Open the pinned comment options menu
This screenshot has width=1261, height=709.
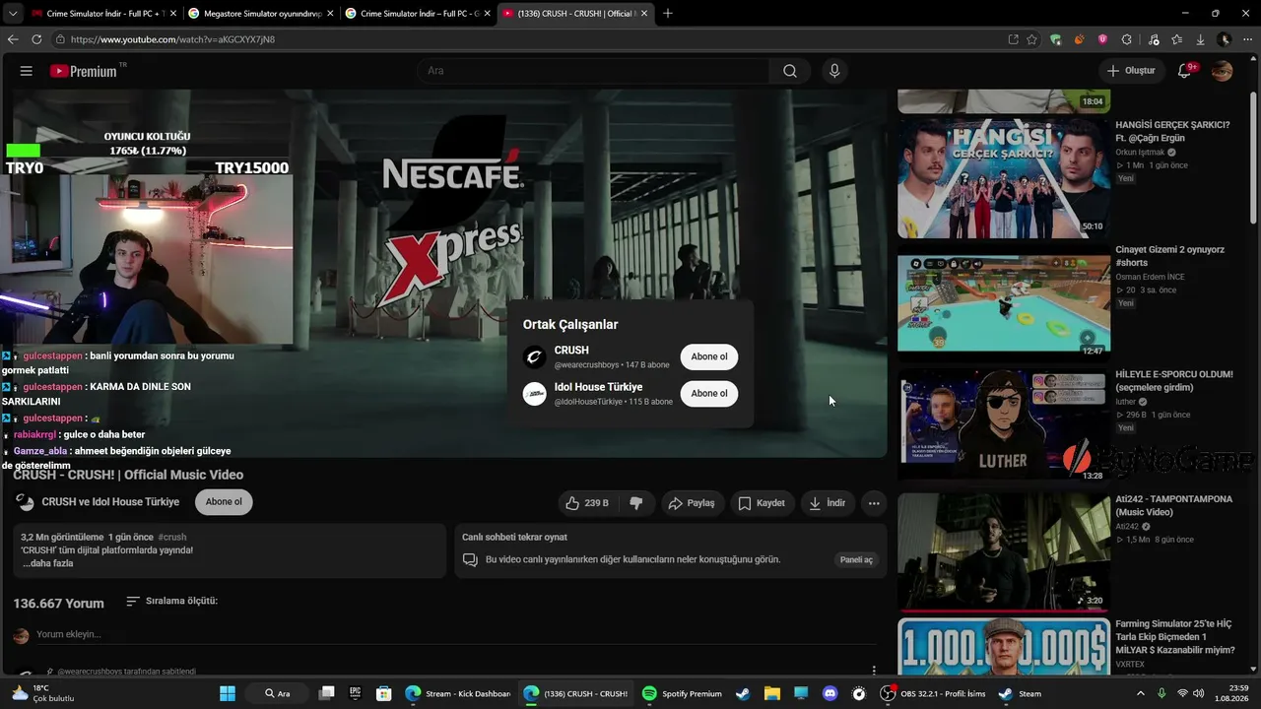[x=874, y=670]
